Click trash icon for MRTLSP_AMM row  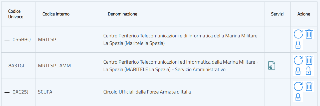point(309,60)
